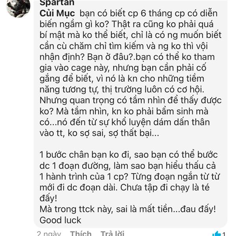Viewport: 236px width, 236px height.
Task: Click the line '1 hành trình của 1 cp?'
Action: pyautogui.click(x=129, y=177)
